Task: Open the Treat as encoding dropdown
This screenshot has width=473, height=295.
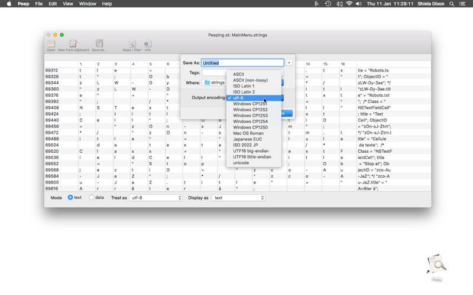Action: click(x=156, y=198)
